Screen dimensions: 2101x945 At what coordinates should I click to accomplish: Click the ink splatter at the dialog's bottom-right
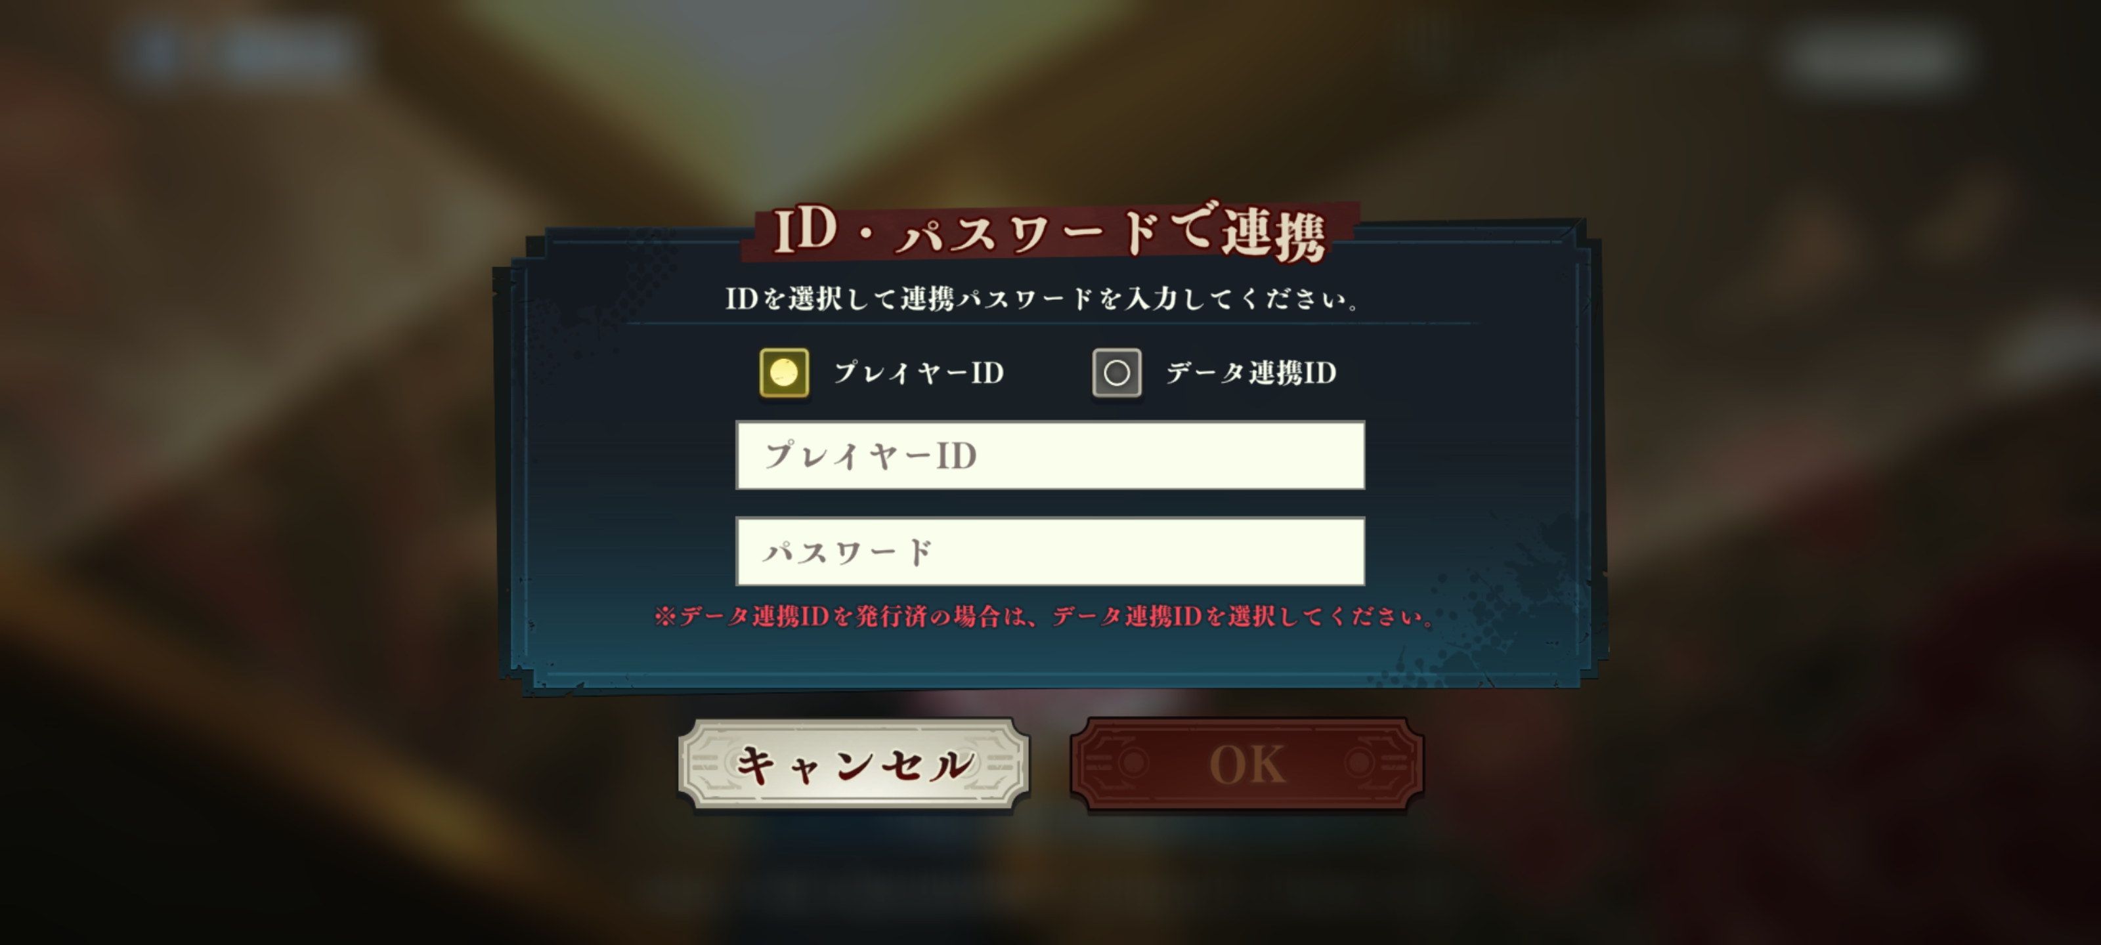click(1509, 603)
